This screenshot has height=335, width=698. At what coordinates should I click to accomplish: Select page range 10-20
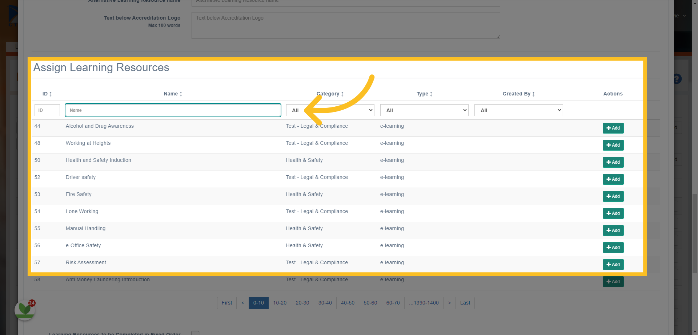pyautogui.click(x=280, y=303)
